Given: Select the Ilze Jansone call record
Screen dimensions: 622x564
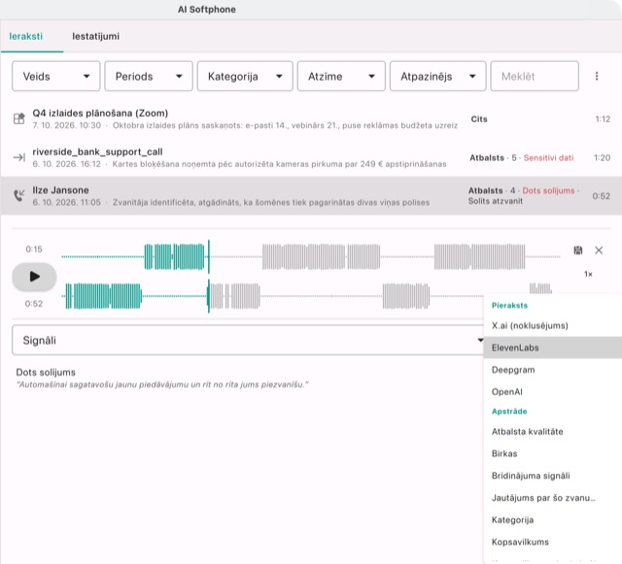Looking at the screenshot, I should coord(311,196).
